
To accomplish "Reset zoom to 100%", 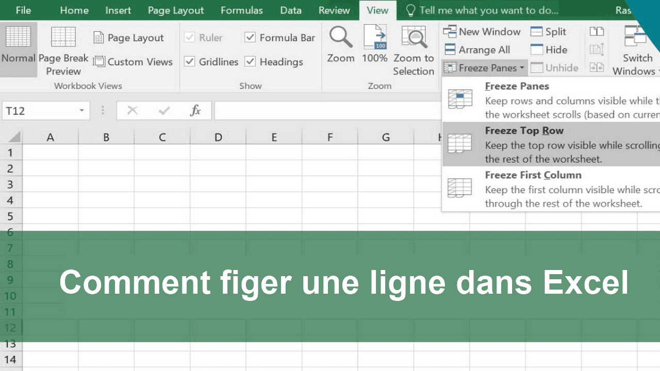I will (x=375, y=44).
